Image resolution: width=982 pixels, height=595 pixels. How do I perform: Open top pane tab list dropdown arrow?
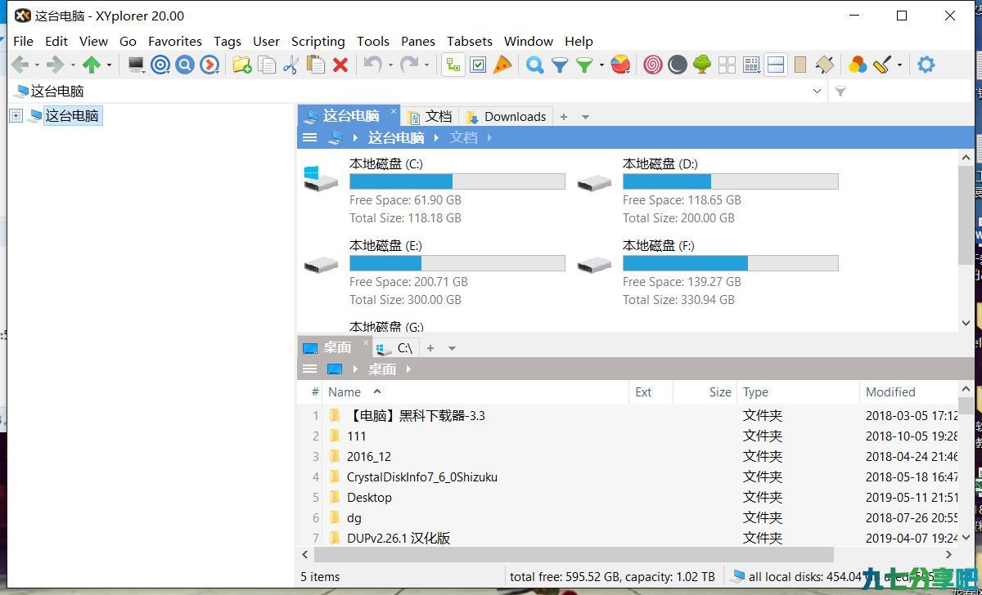[x=585, y=117]
